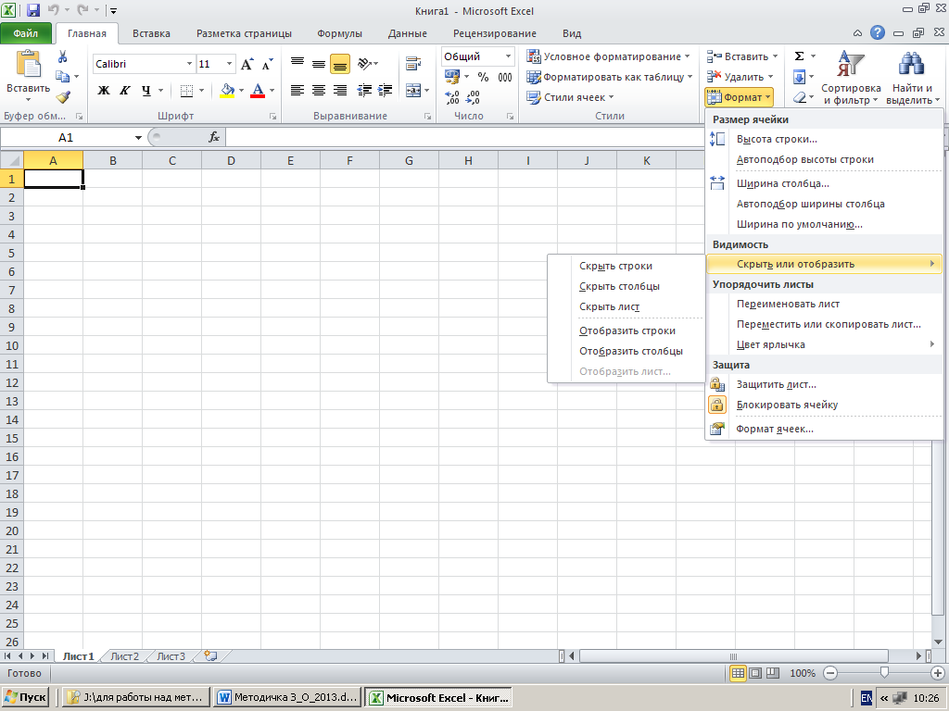Click the Fill down icon

(x=799, y=77)
